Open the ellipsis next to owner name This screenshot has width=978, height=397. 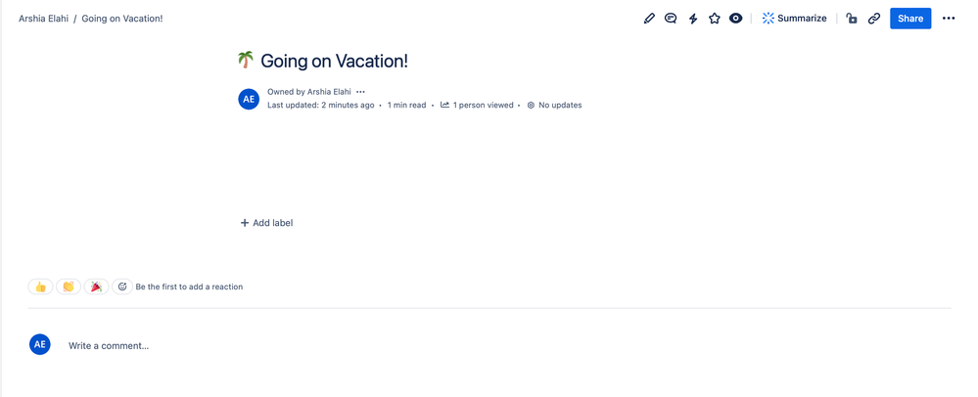pos(360,92)
